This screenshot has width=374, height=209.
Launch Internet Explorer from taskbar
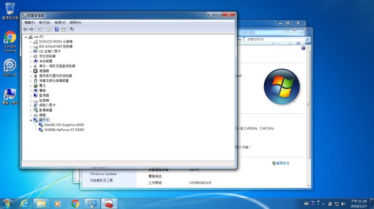click(24, 203)
